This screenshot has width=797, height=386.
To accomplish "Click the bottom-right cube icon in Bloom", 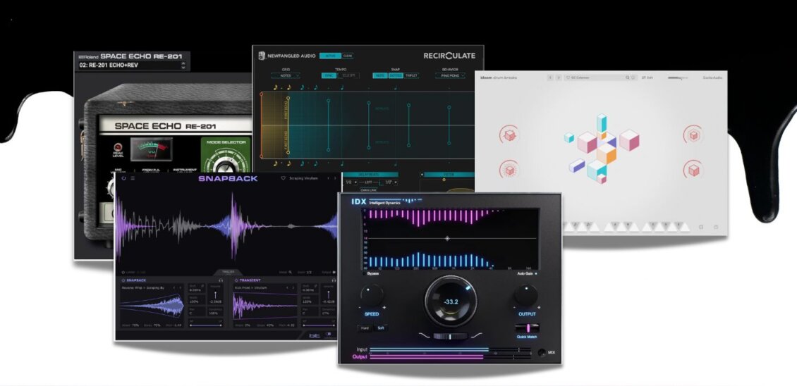I will point(693,170).
